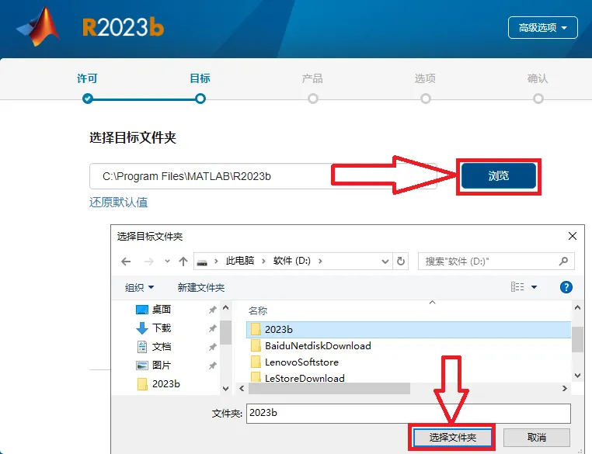Click navigation pane scroll up arrow
The width and height of the screenshot is (592, 454).
(x=226, y=307)
